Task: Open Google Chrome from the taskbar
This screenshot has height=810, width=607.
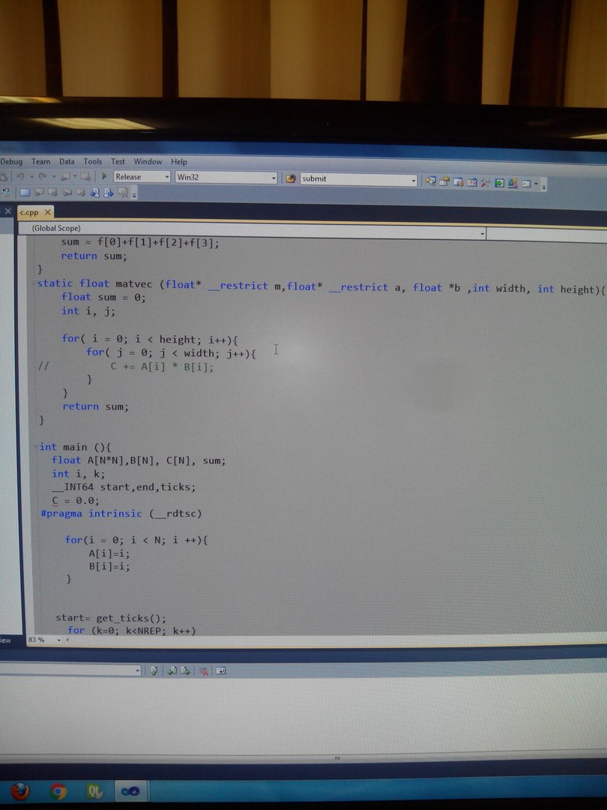Action: click(x=58, y=790)
